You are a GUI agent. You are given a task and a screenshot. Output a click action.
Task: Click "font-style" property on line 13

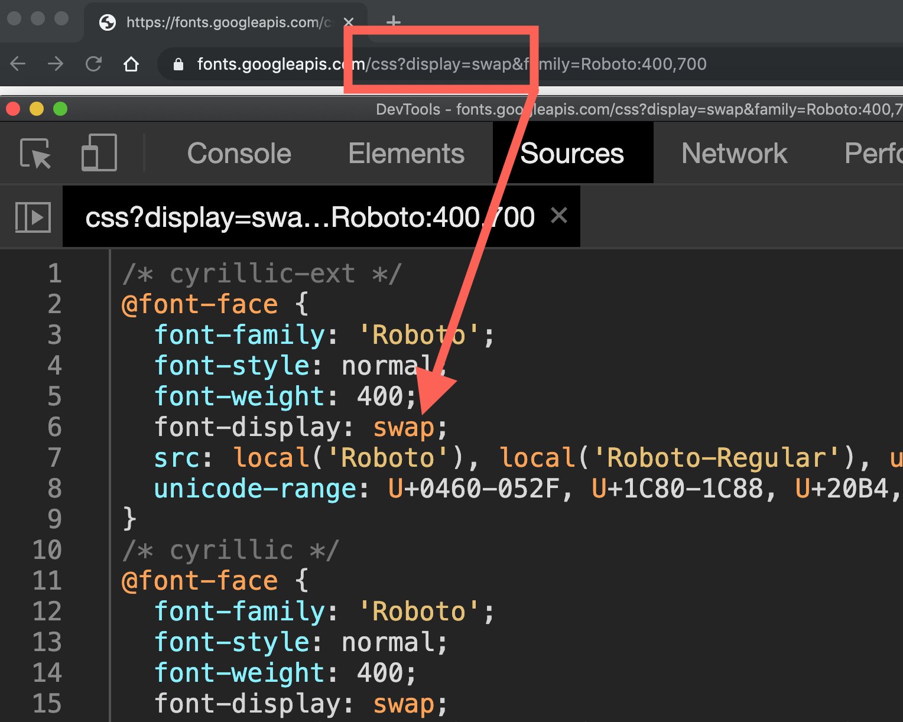pos(232,642)
